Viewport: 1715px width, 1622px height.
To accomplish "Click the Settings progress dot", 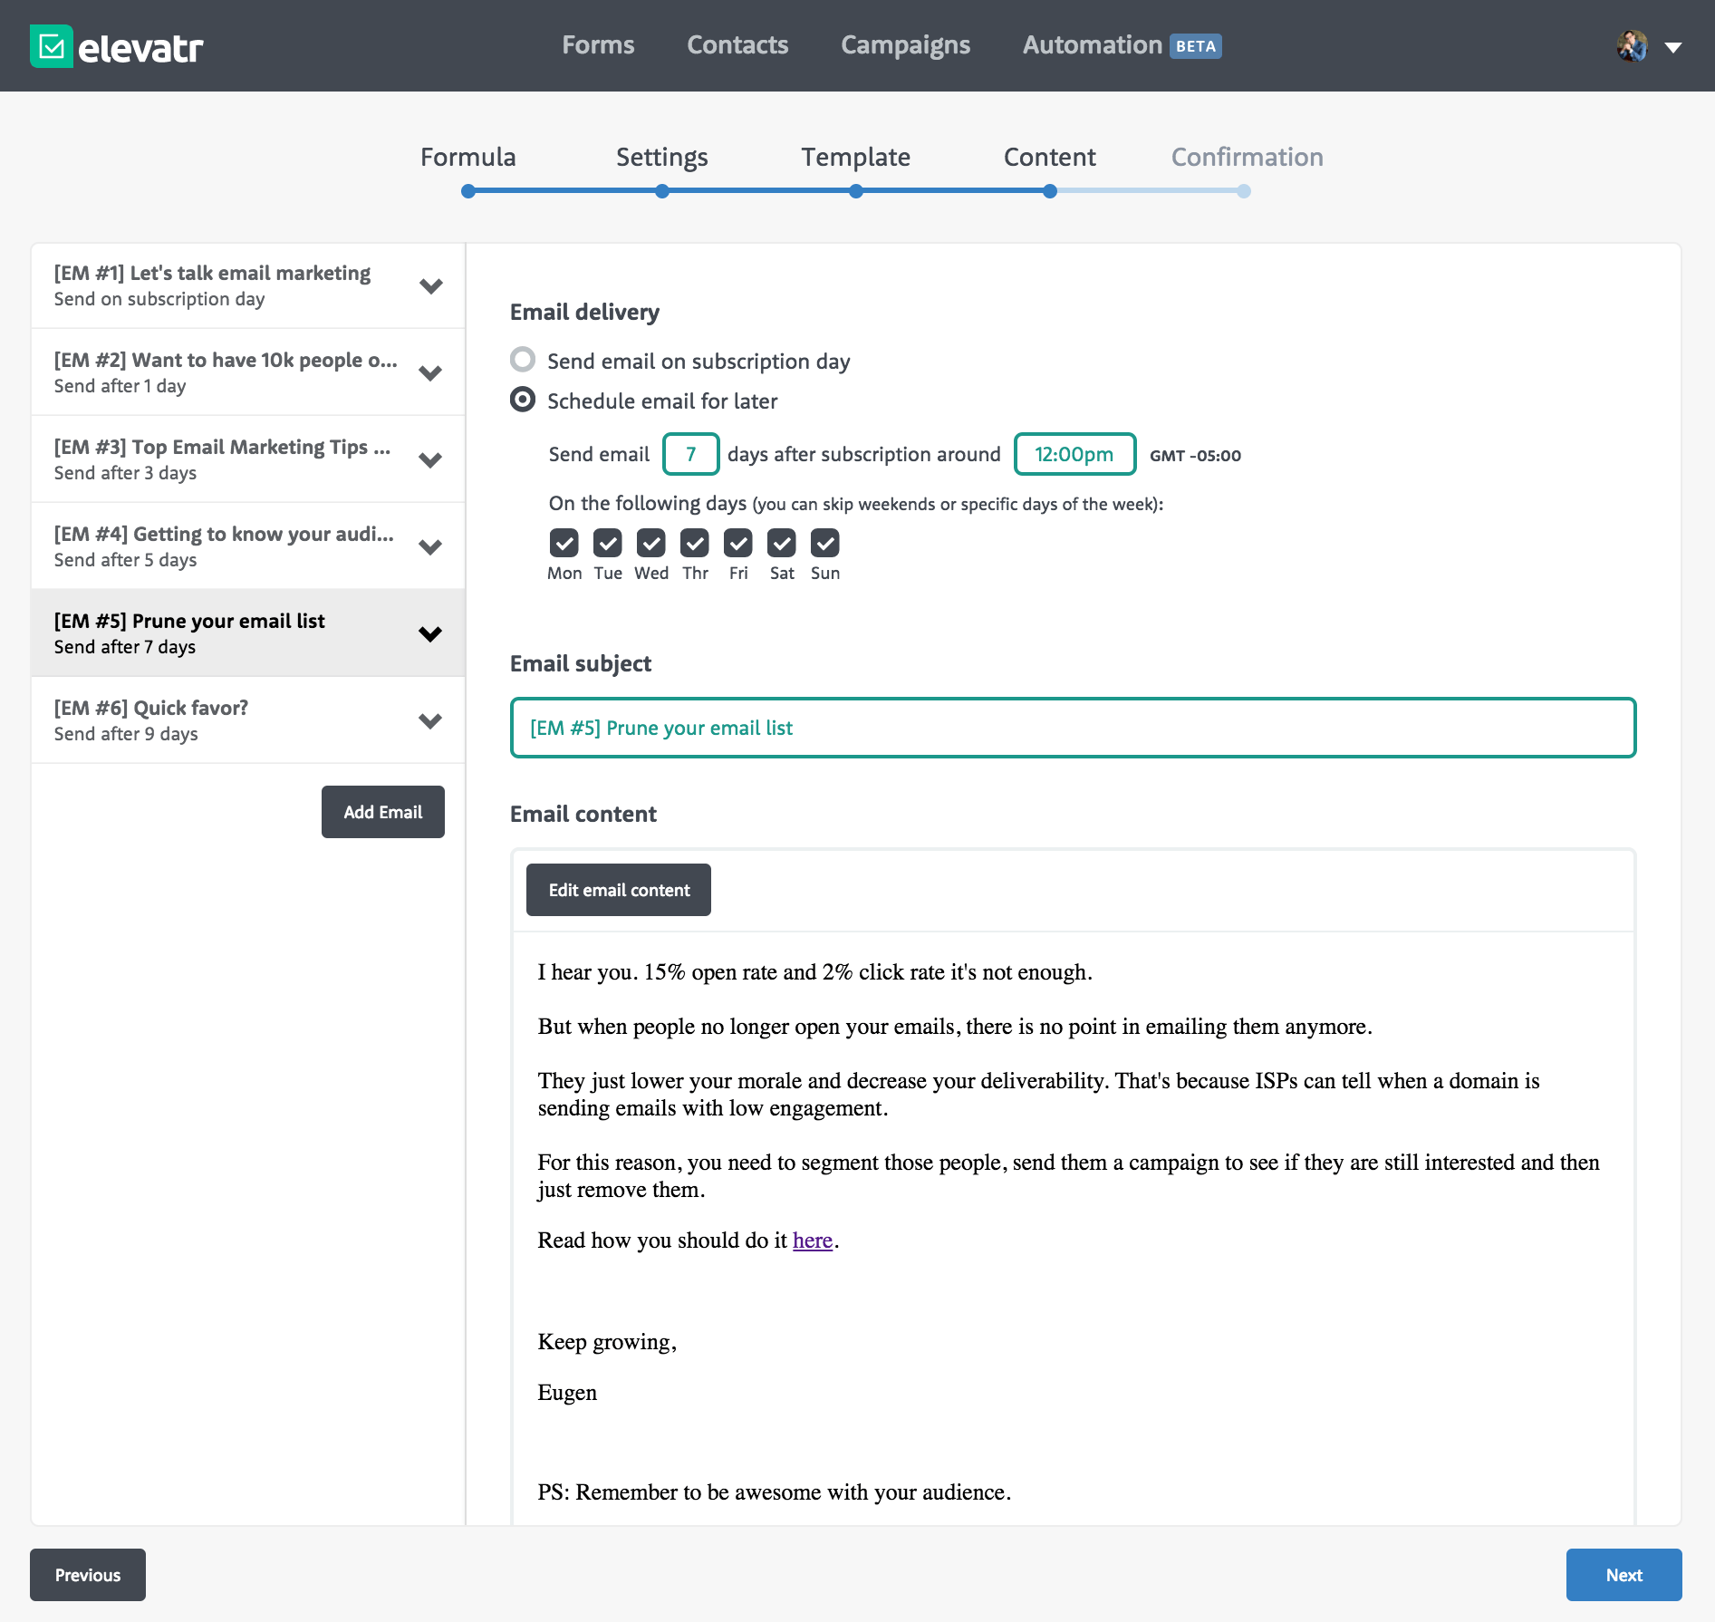I will [x=661, y=191].
